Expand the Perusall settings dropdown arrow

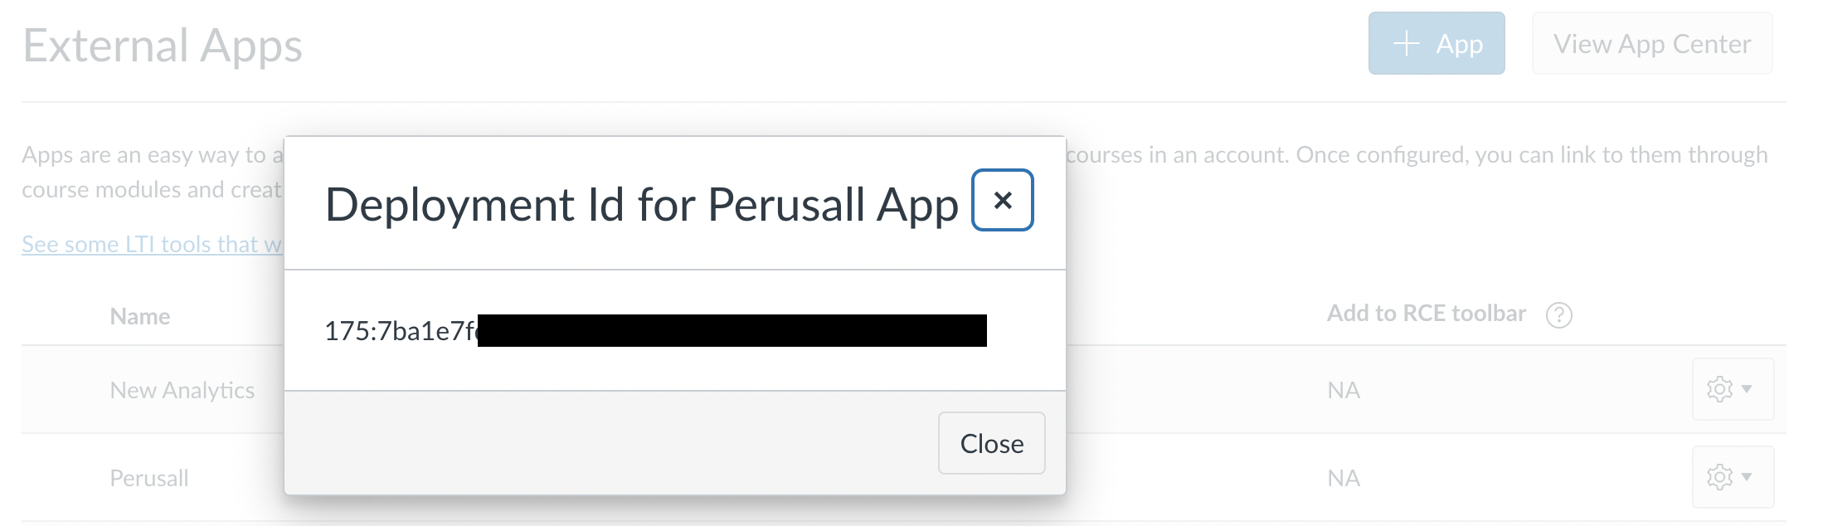(1746, 478)
